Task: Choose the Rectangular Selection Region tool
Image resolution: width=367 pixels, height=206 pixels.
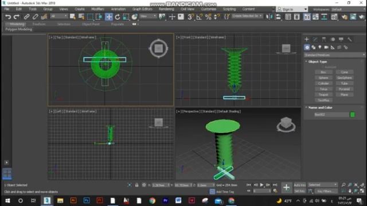Action: point(90,17)
